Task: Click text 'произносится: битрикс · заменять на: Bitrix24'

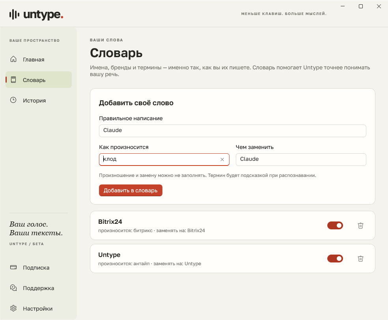Action: (151, 231)
